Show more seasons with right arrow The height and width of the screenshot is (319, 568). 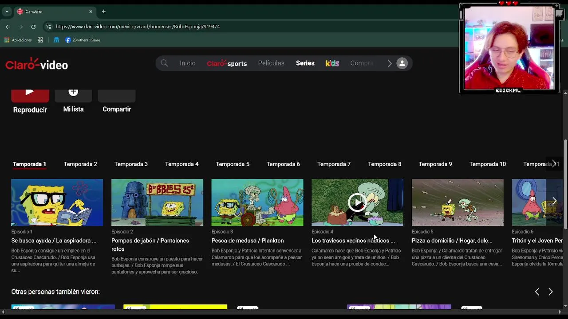(554, 163)
